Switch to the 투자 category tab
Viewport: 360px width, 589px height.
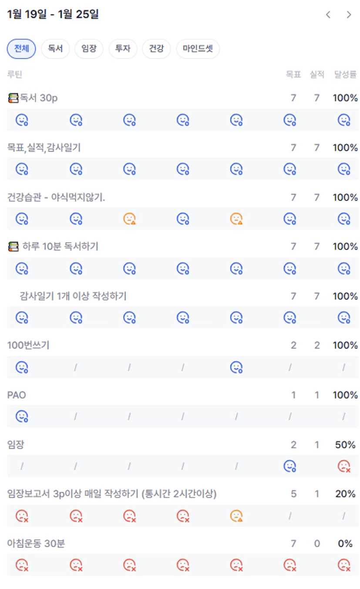pyautogui.click(x=123, y=49)
